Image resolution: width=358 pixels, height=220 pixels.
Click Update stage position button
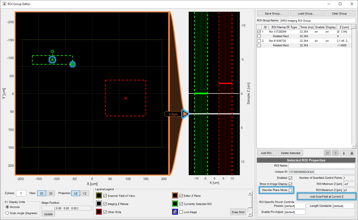(x=48, y=214)
